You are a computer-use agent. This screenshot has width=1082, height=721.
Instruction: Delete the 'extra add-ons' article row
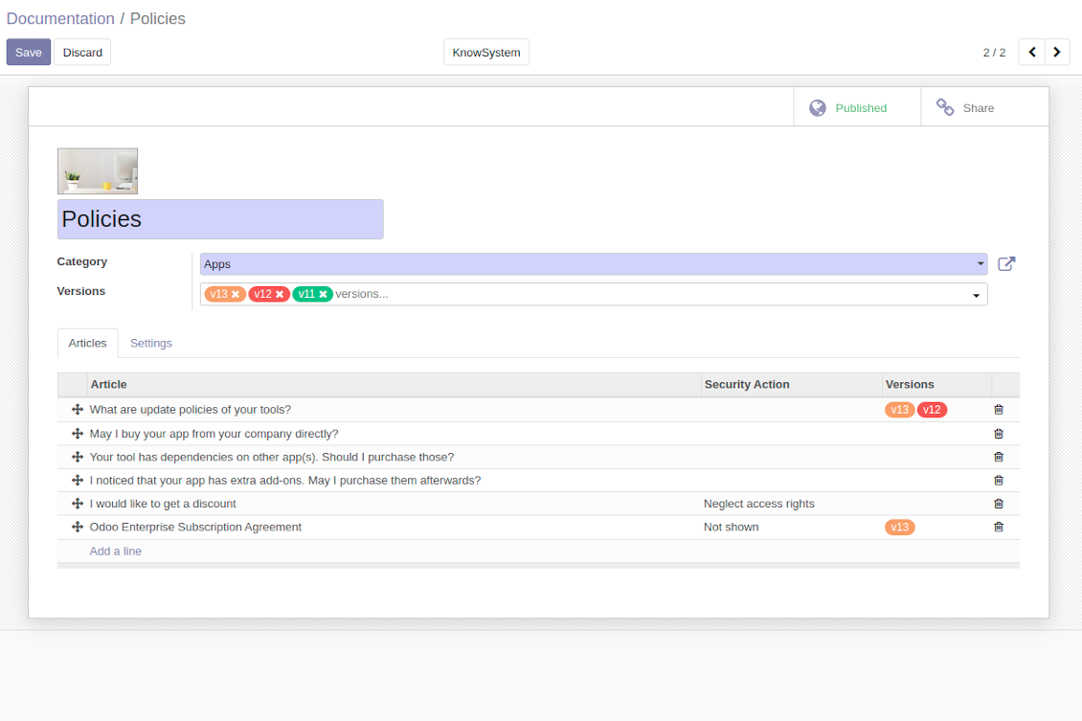pyautogui.click(x=998, y=481)
